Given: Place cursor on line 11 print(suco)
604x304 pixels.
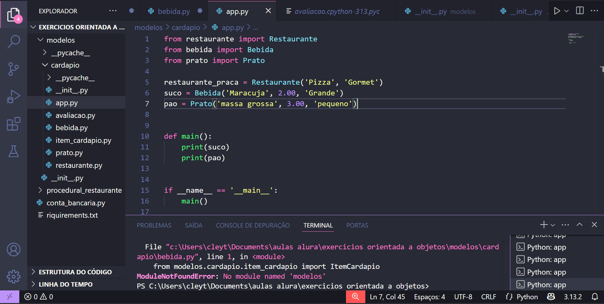Looking at the screenshot, I should click(205, 147).
